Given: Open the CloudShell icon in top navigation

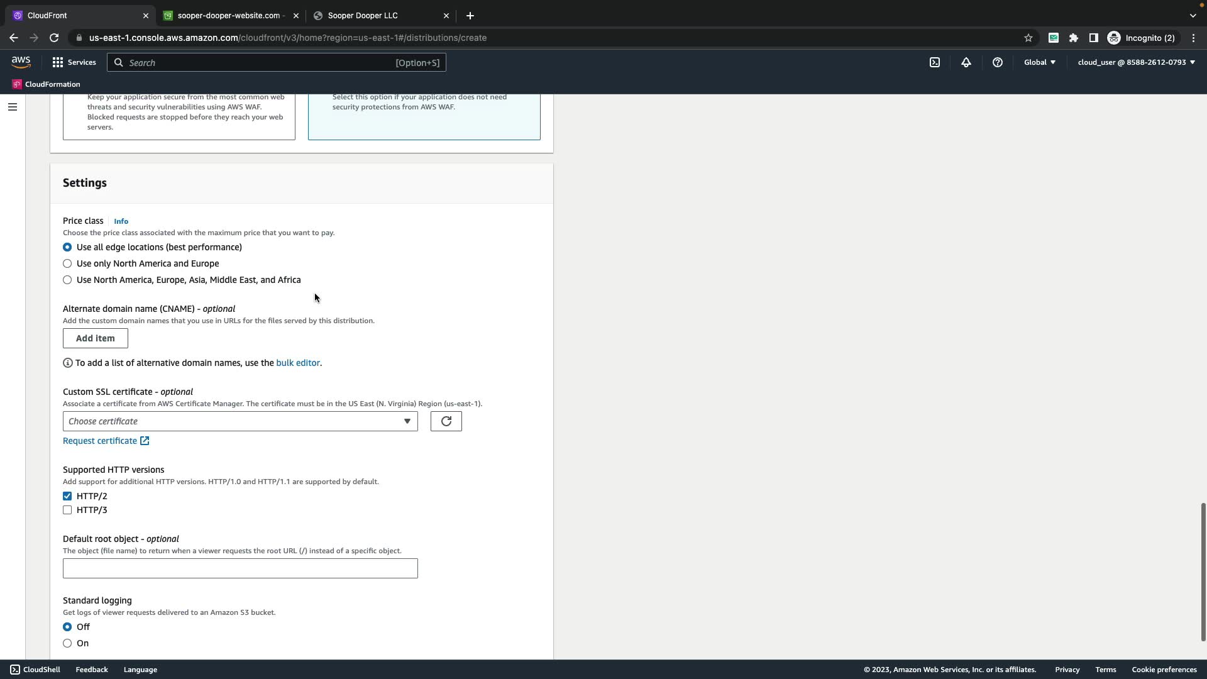Looking at the screenshot, I should pos(935,62).
